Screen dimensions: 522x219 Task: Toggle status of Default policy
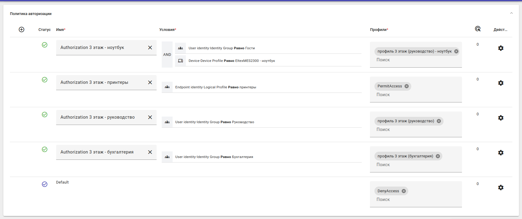coord(45,184)
